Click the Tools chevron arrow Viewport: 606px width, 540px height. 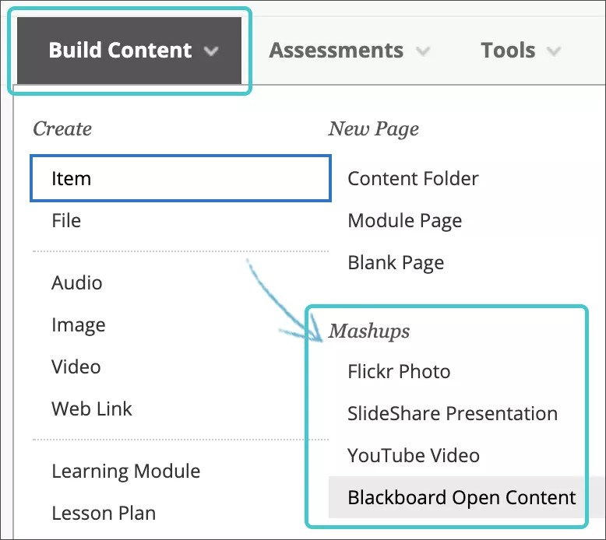click(x=553, y=52)
